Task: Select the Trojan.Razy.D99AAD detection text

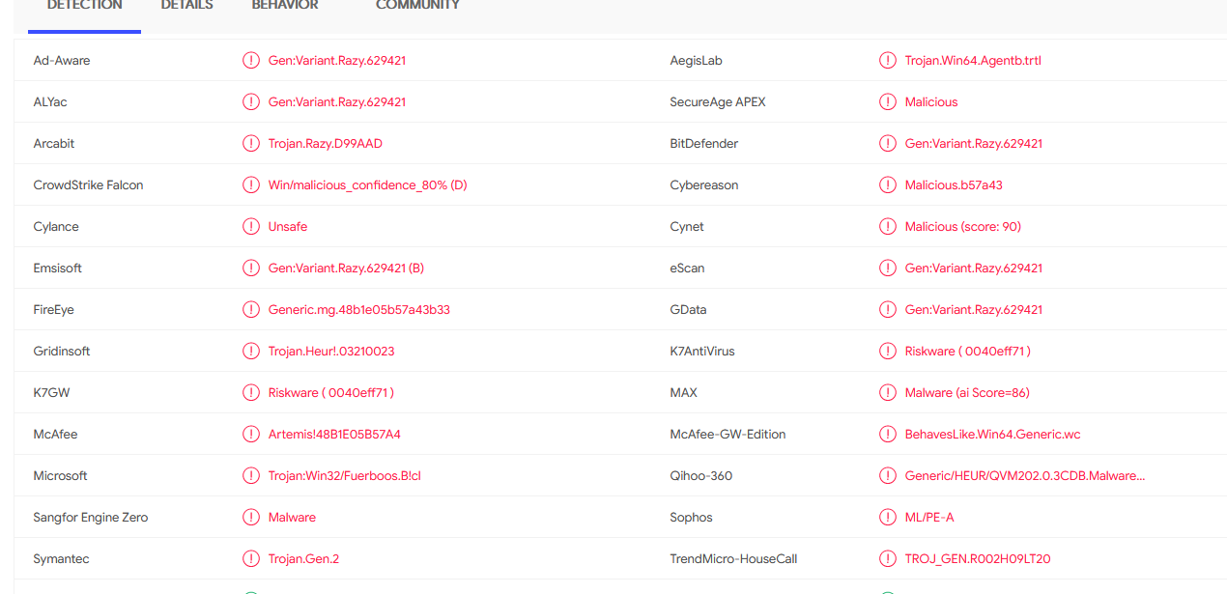Action: click(326, 143)
